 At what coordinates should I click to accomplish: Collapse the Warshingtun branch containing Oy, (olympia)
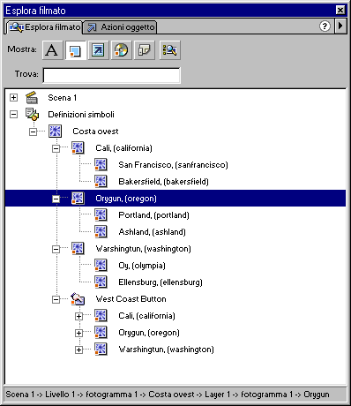click(x=56, y=249)
